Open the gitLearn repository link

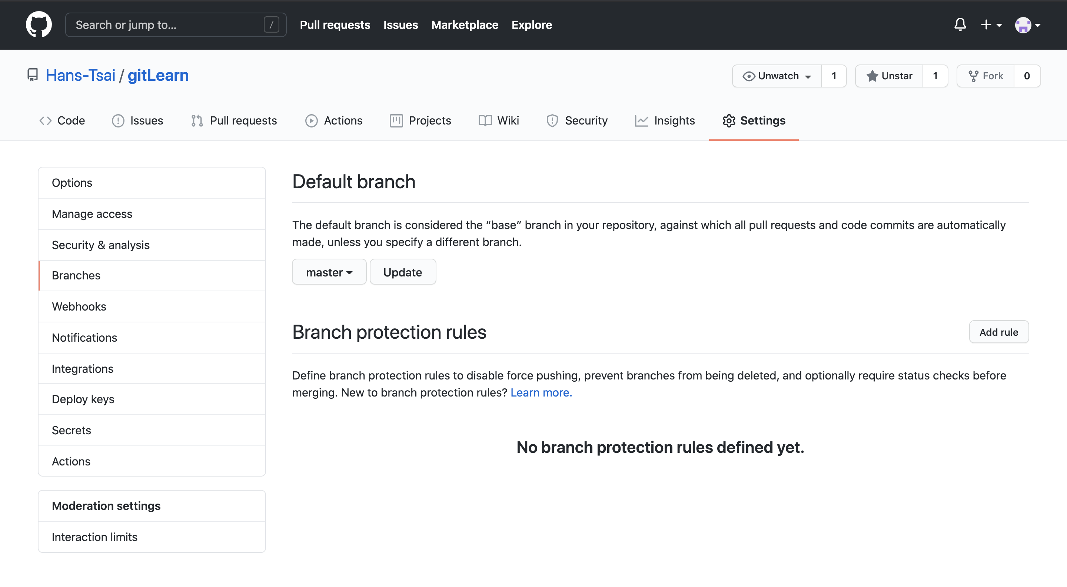point(158,75)
